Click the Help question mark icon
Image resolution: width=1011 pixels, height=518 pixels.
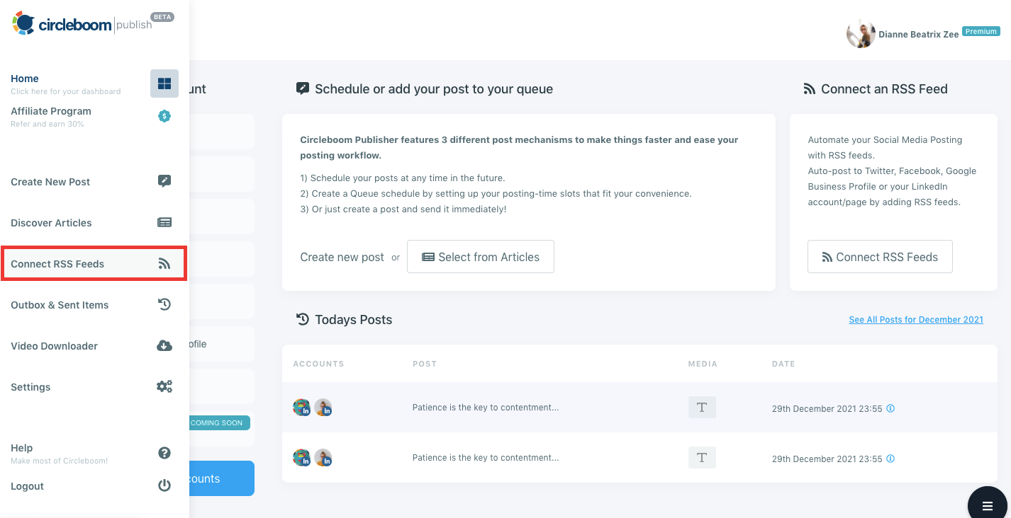pyautogui.click(x=164, y=452)
